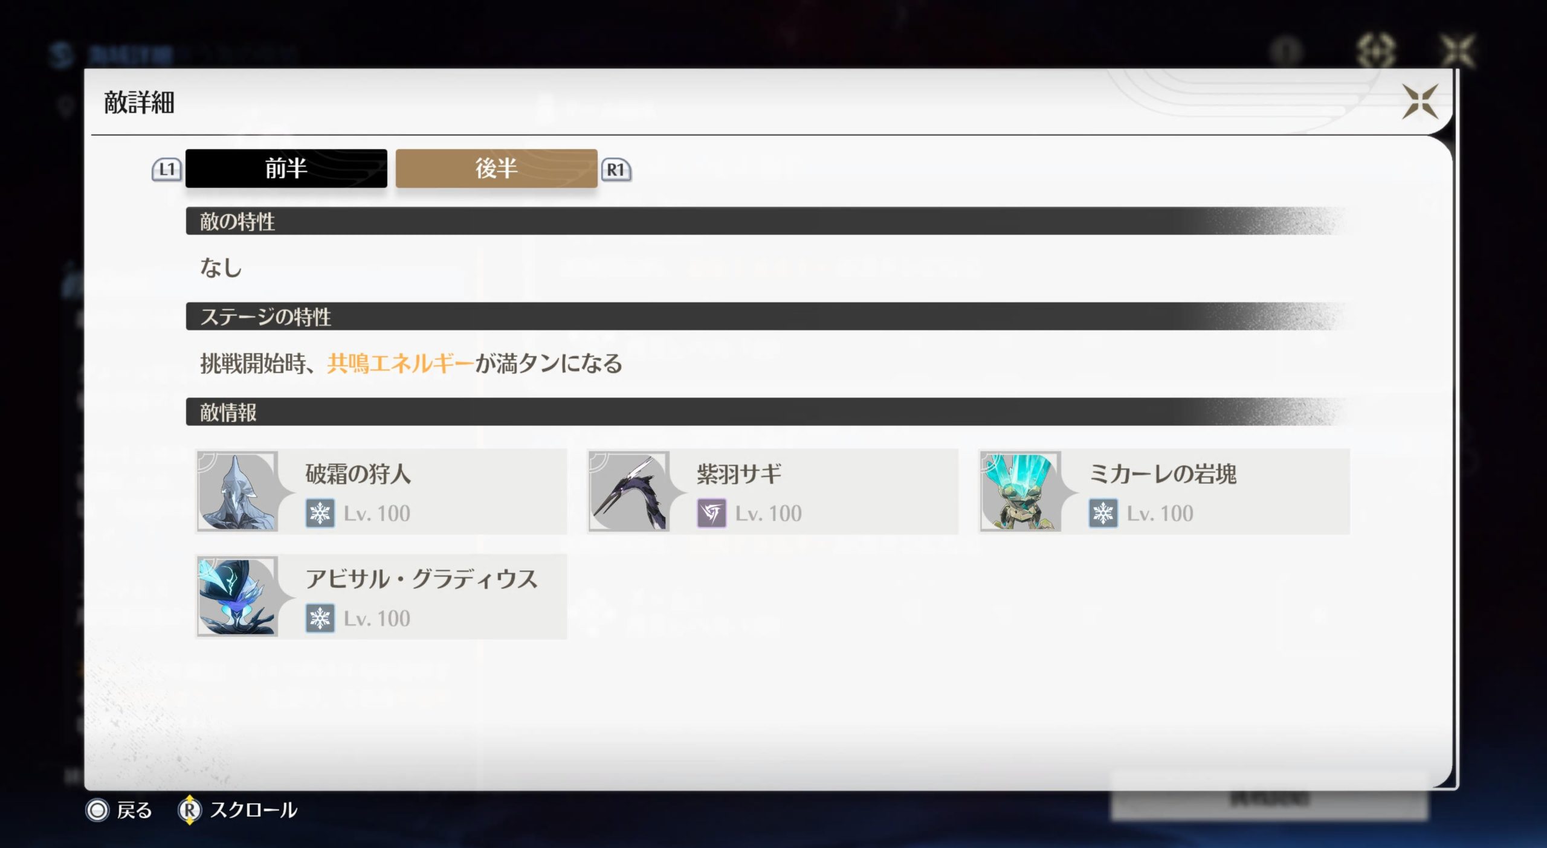Image resolution: width=1547 pixels, height=848 pixels.
Task: Click the L1 shoulder button icon
Action: coord(167,170)
